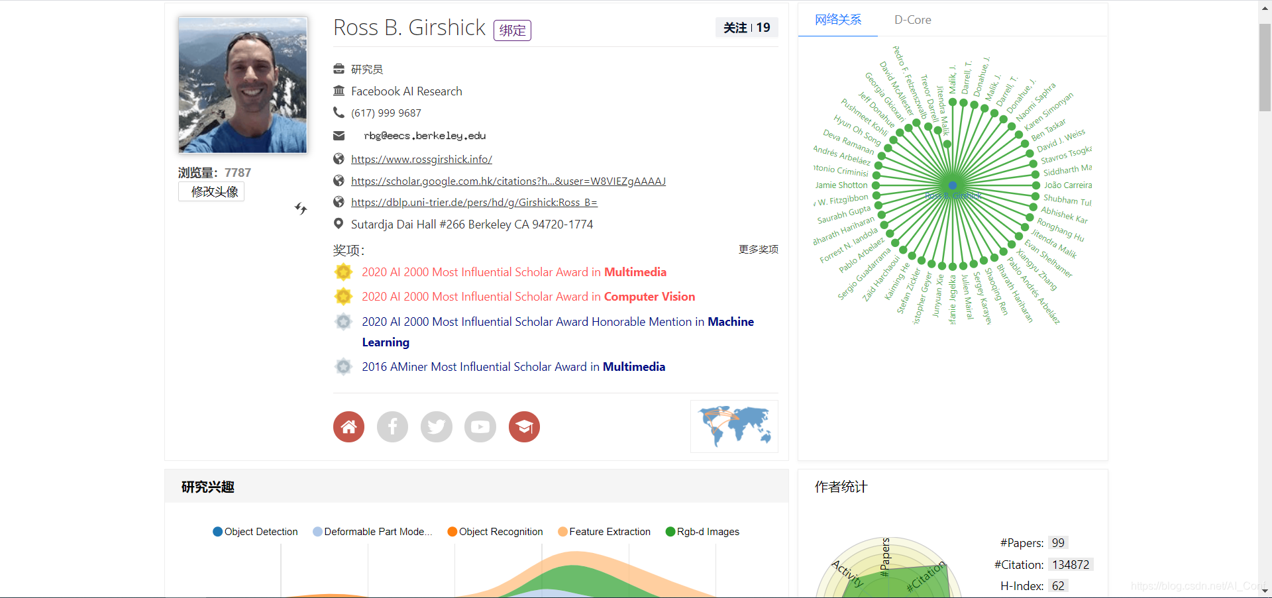Click the refresh arrows icon below avatar
The image size is (1272, 598).
(301, 209)
